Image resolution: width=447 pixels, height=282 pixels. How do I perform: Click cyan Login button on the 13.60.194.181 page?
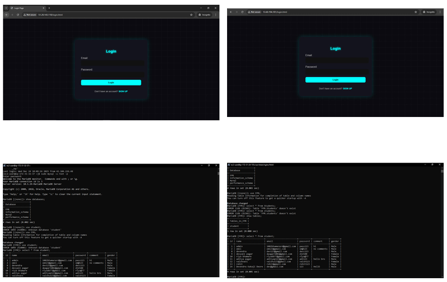click(335, 80)
